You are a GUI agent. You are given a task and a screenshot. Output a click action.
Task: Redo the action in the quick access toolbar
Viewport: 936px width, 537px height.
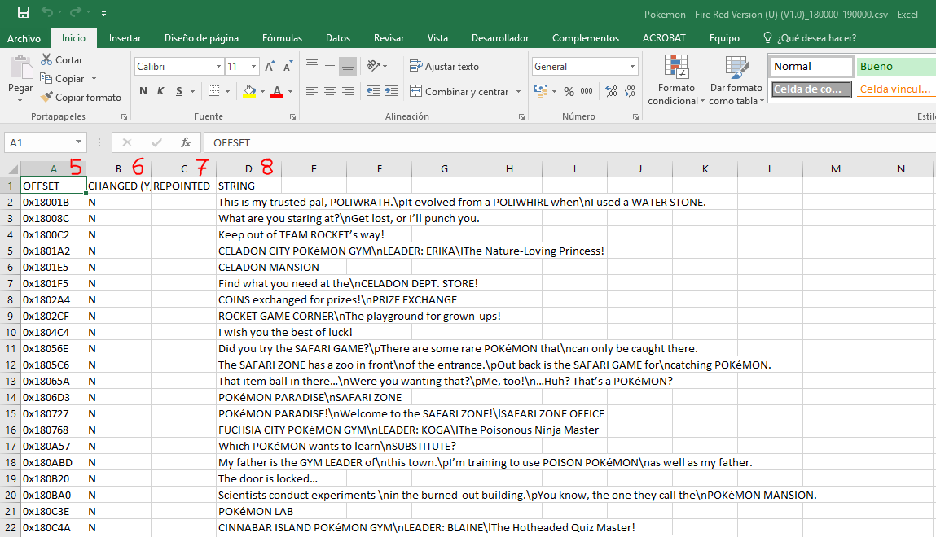tap(75, 12)
